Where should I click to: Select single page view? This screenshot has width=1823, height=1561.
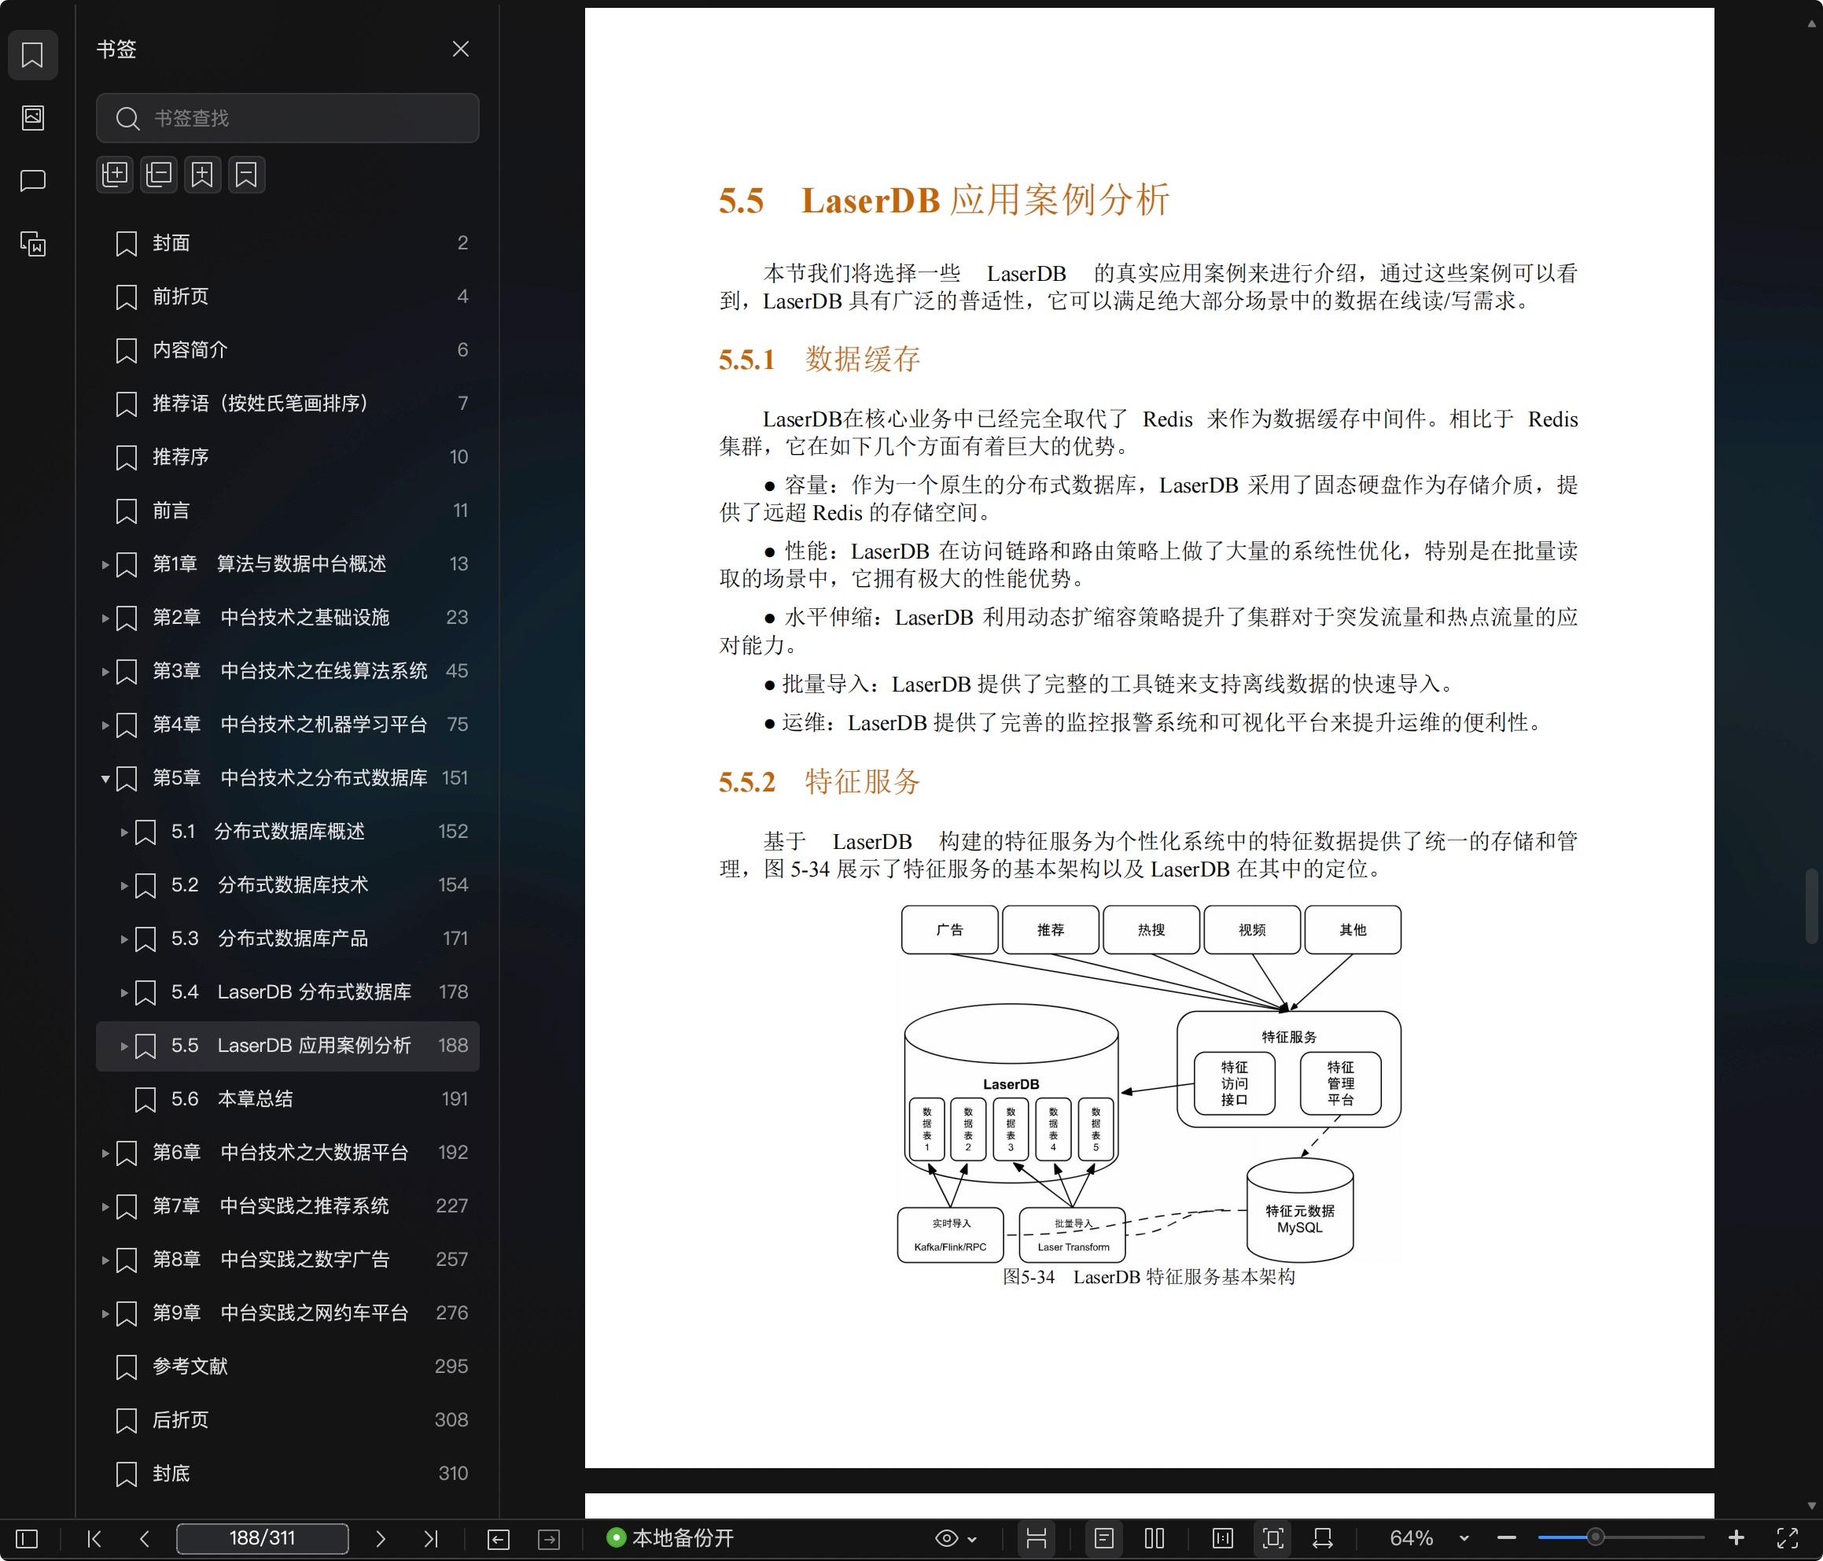[x=1103, y=1538]
